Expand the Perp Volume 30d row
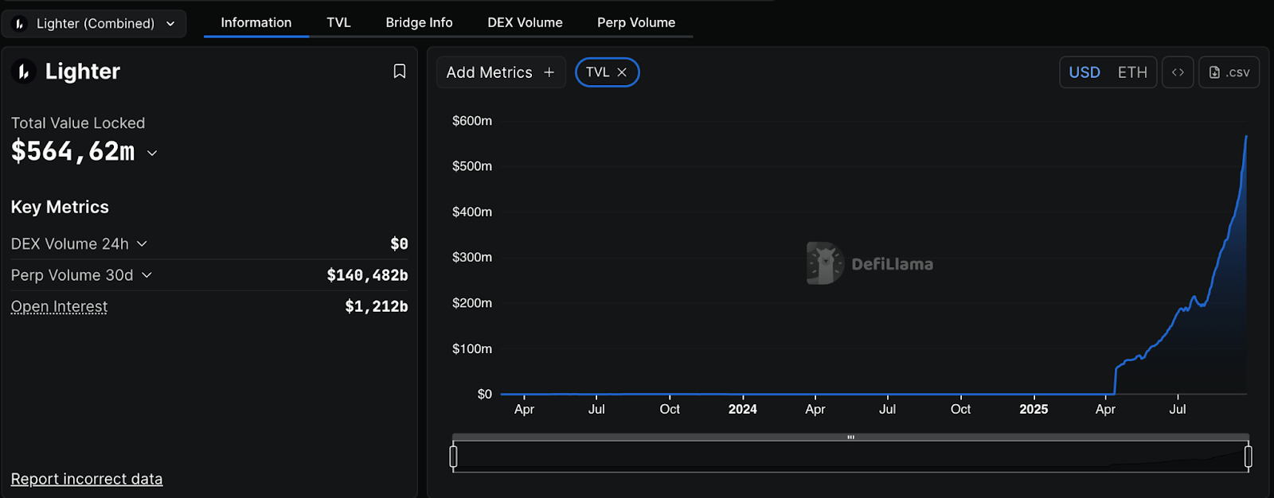Viewport: 1274px width, 498px height. click(x=147, y=274)
